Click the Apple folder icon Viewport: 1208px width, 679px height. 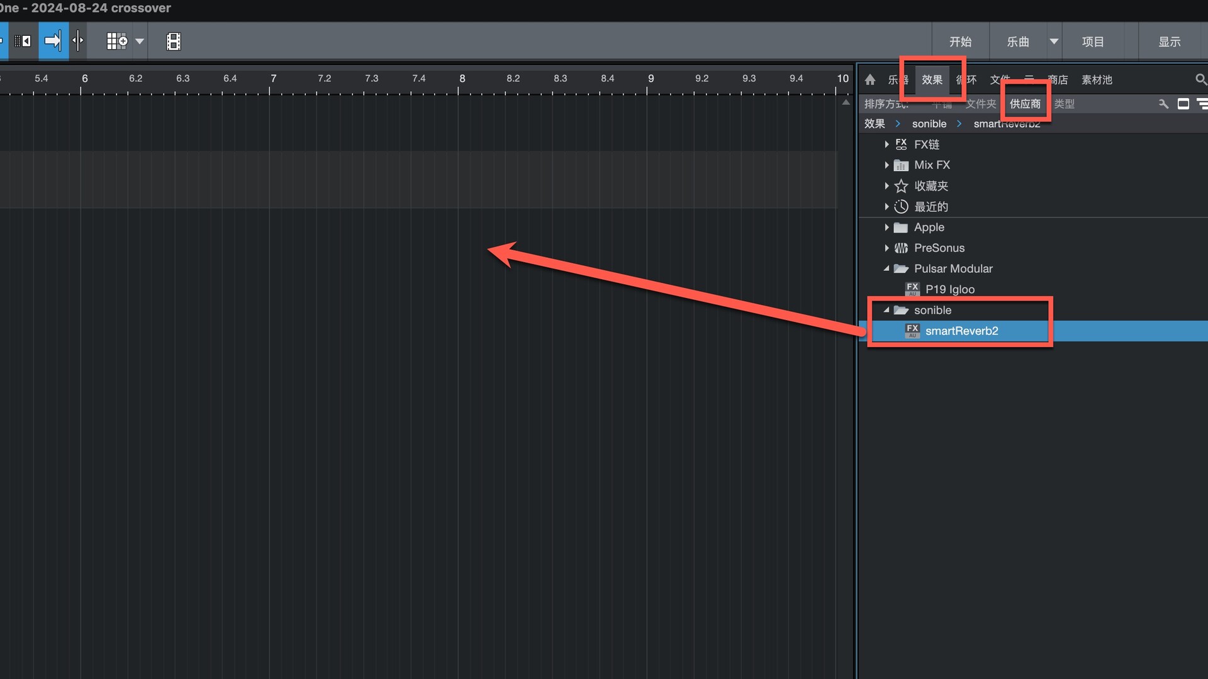(901, 228)
